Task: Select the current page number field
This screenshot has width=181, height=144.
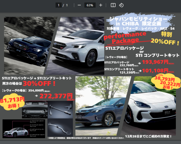Action: click(59, 5)
